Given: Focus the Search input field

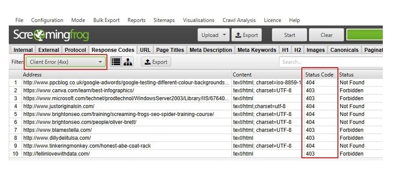Looking at the screenshot, I should pyautogui.click(x=331, y=62).
